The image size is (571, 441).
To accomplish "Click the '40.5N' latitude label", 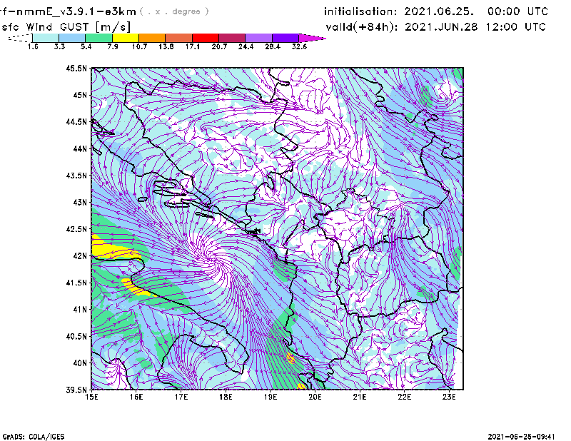I will (76, 337).
